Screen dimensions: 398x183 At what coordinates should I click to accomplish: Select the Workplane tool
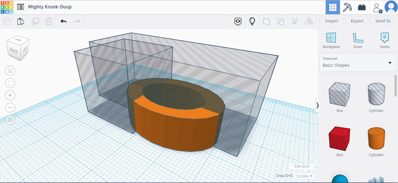click(x=331, y=41)
